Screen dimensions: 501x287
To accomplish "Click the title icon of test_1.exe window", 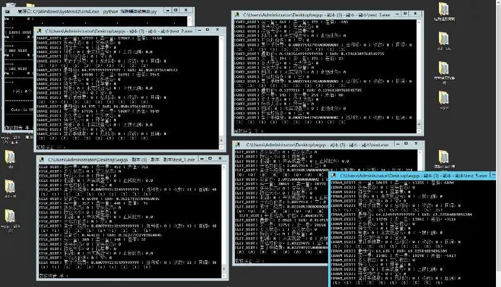I will tap(41, 159).
